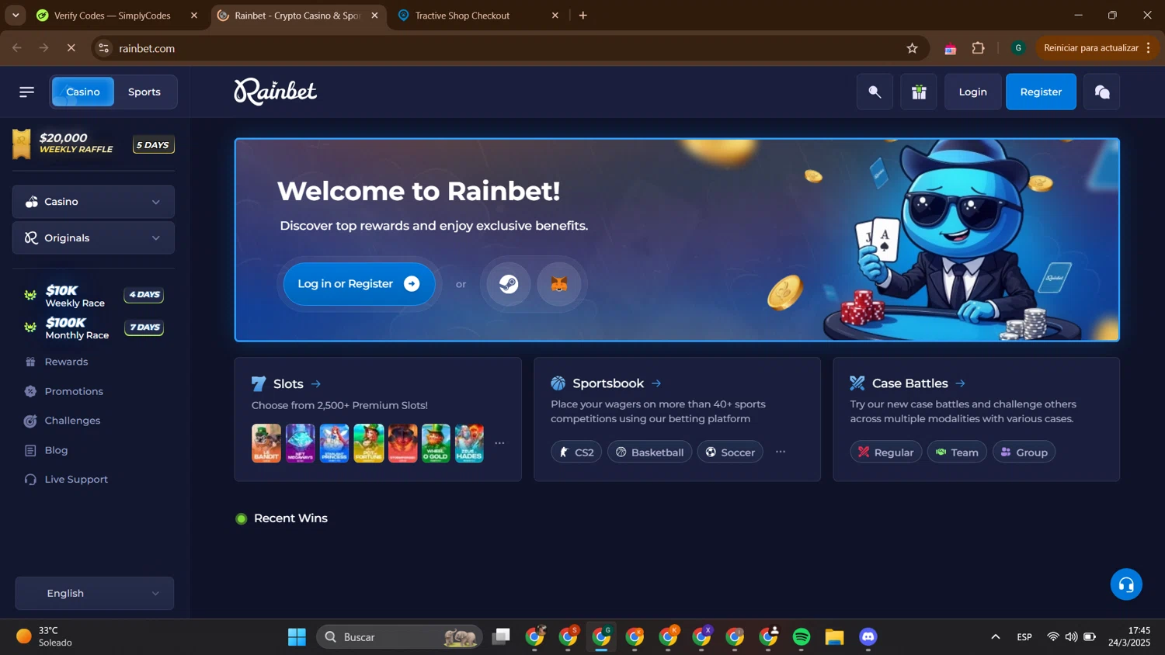Image resolution: width=1165 pixels, height=655 pixels.
Task: Select the Team case battle mode
Action: [x=957, y=452]
